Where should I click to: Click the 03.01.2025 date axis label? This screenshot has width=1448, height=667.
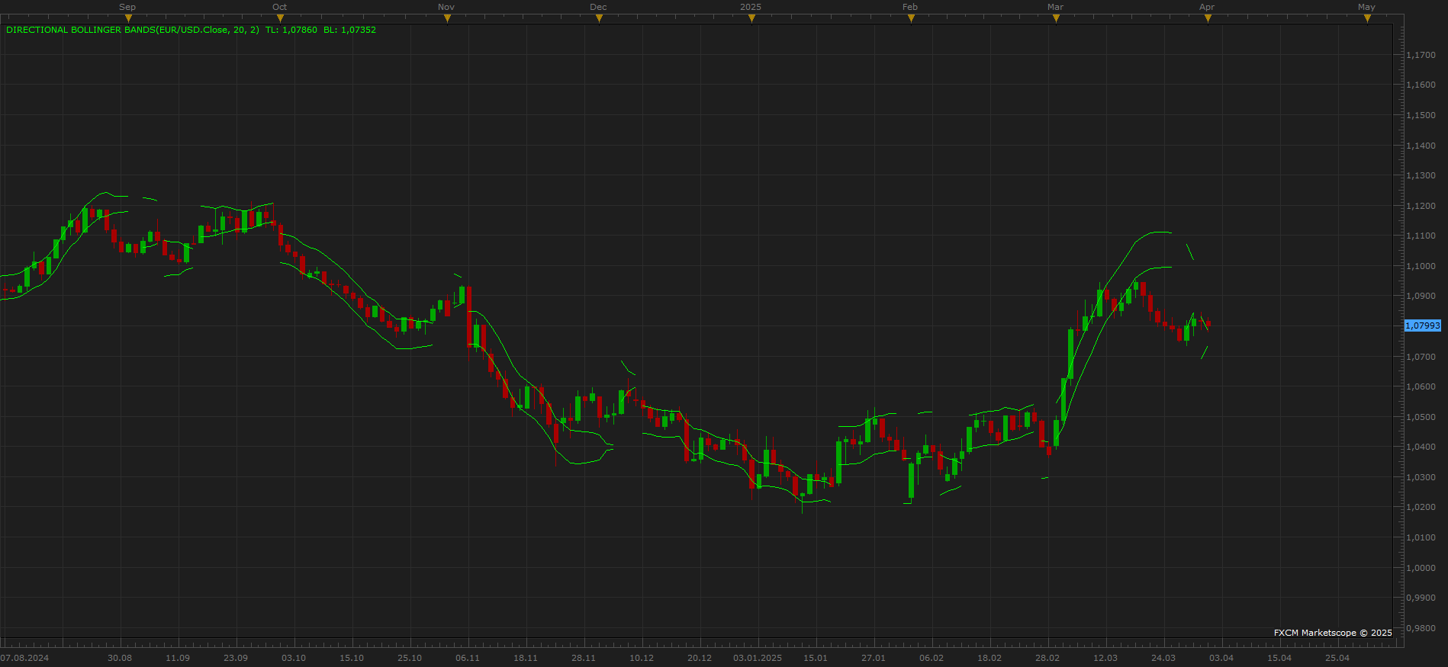click(758, 658)
